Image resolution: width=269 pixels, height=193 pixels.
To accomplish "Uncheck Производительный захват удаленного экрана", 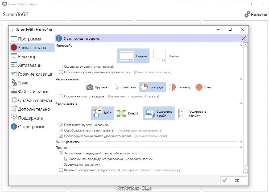I will point(61,136).
